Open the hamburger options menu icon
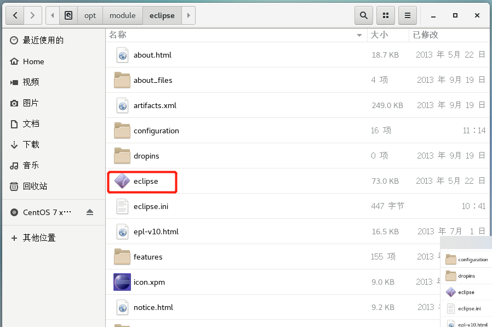This screenshot has height=327, width=492. 407,15
